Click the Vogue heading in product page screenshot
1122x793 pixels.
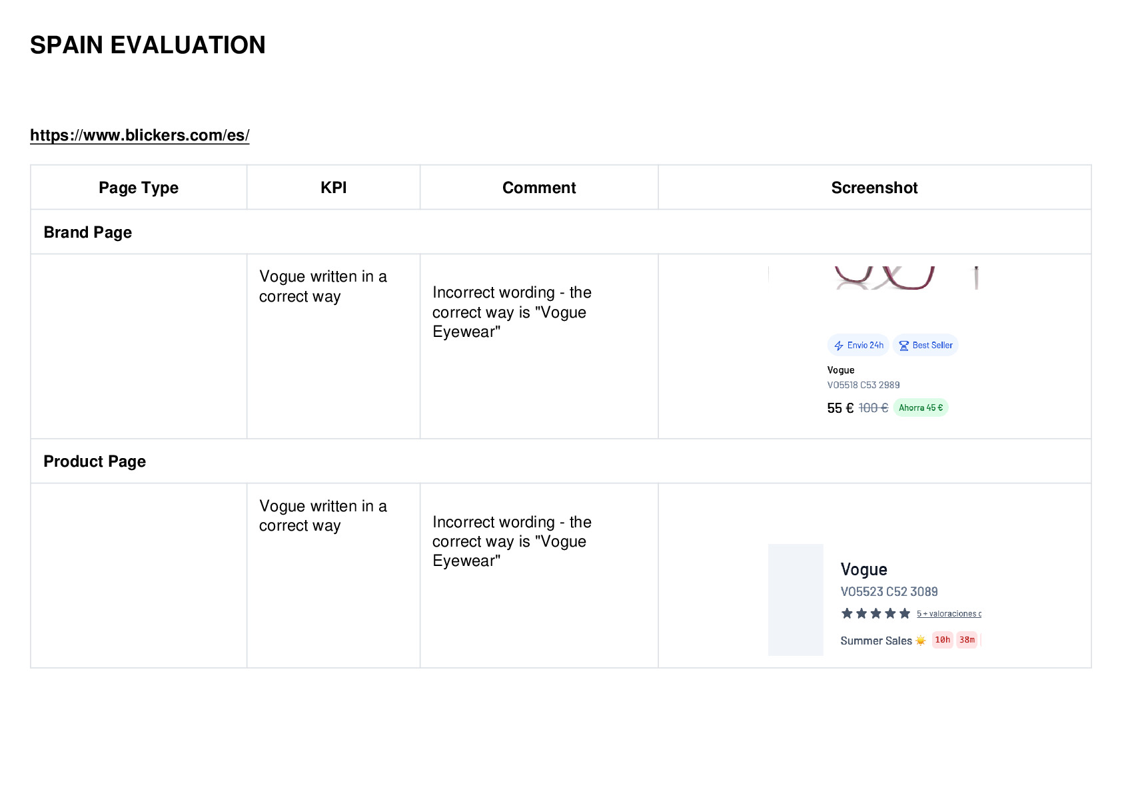click(x=863, y=569)
